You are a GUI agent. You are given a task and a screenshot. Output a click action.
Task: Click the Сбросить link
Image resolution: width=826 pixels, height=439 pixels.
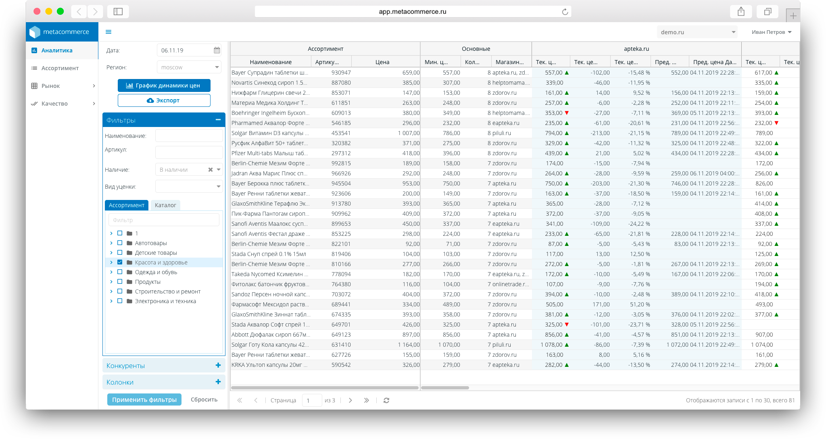[x=204, y=399]
